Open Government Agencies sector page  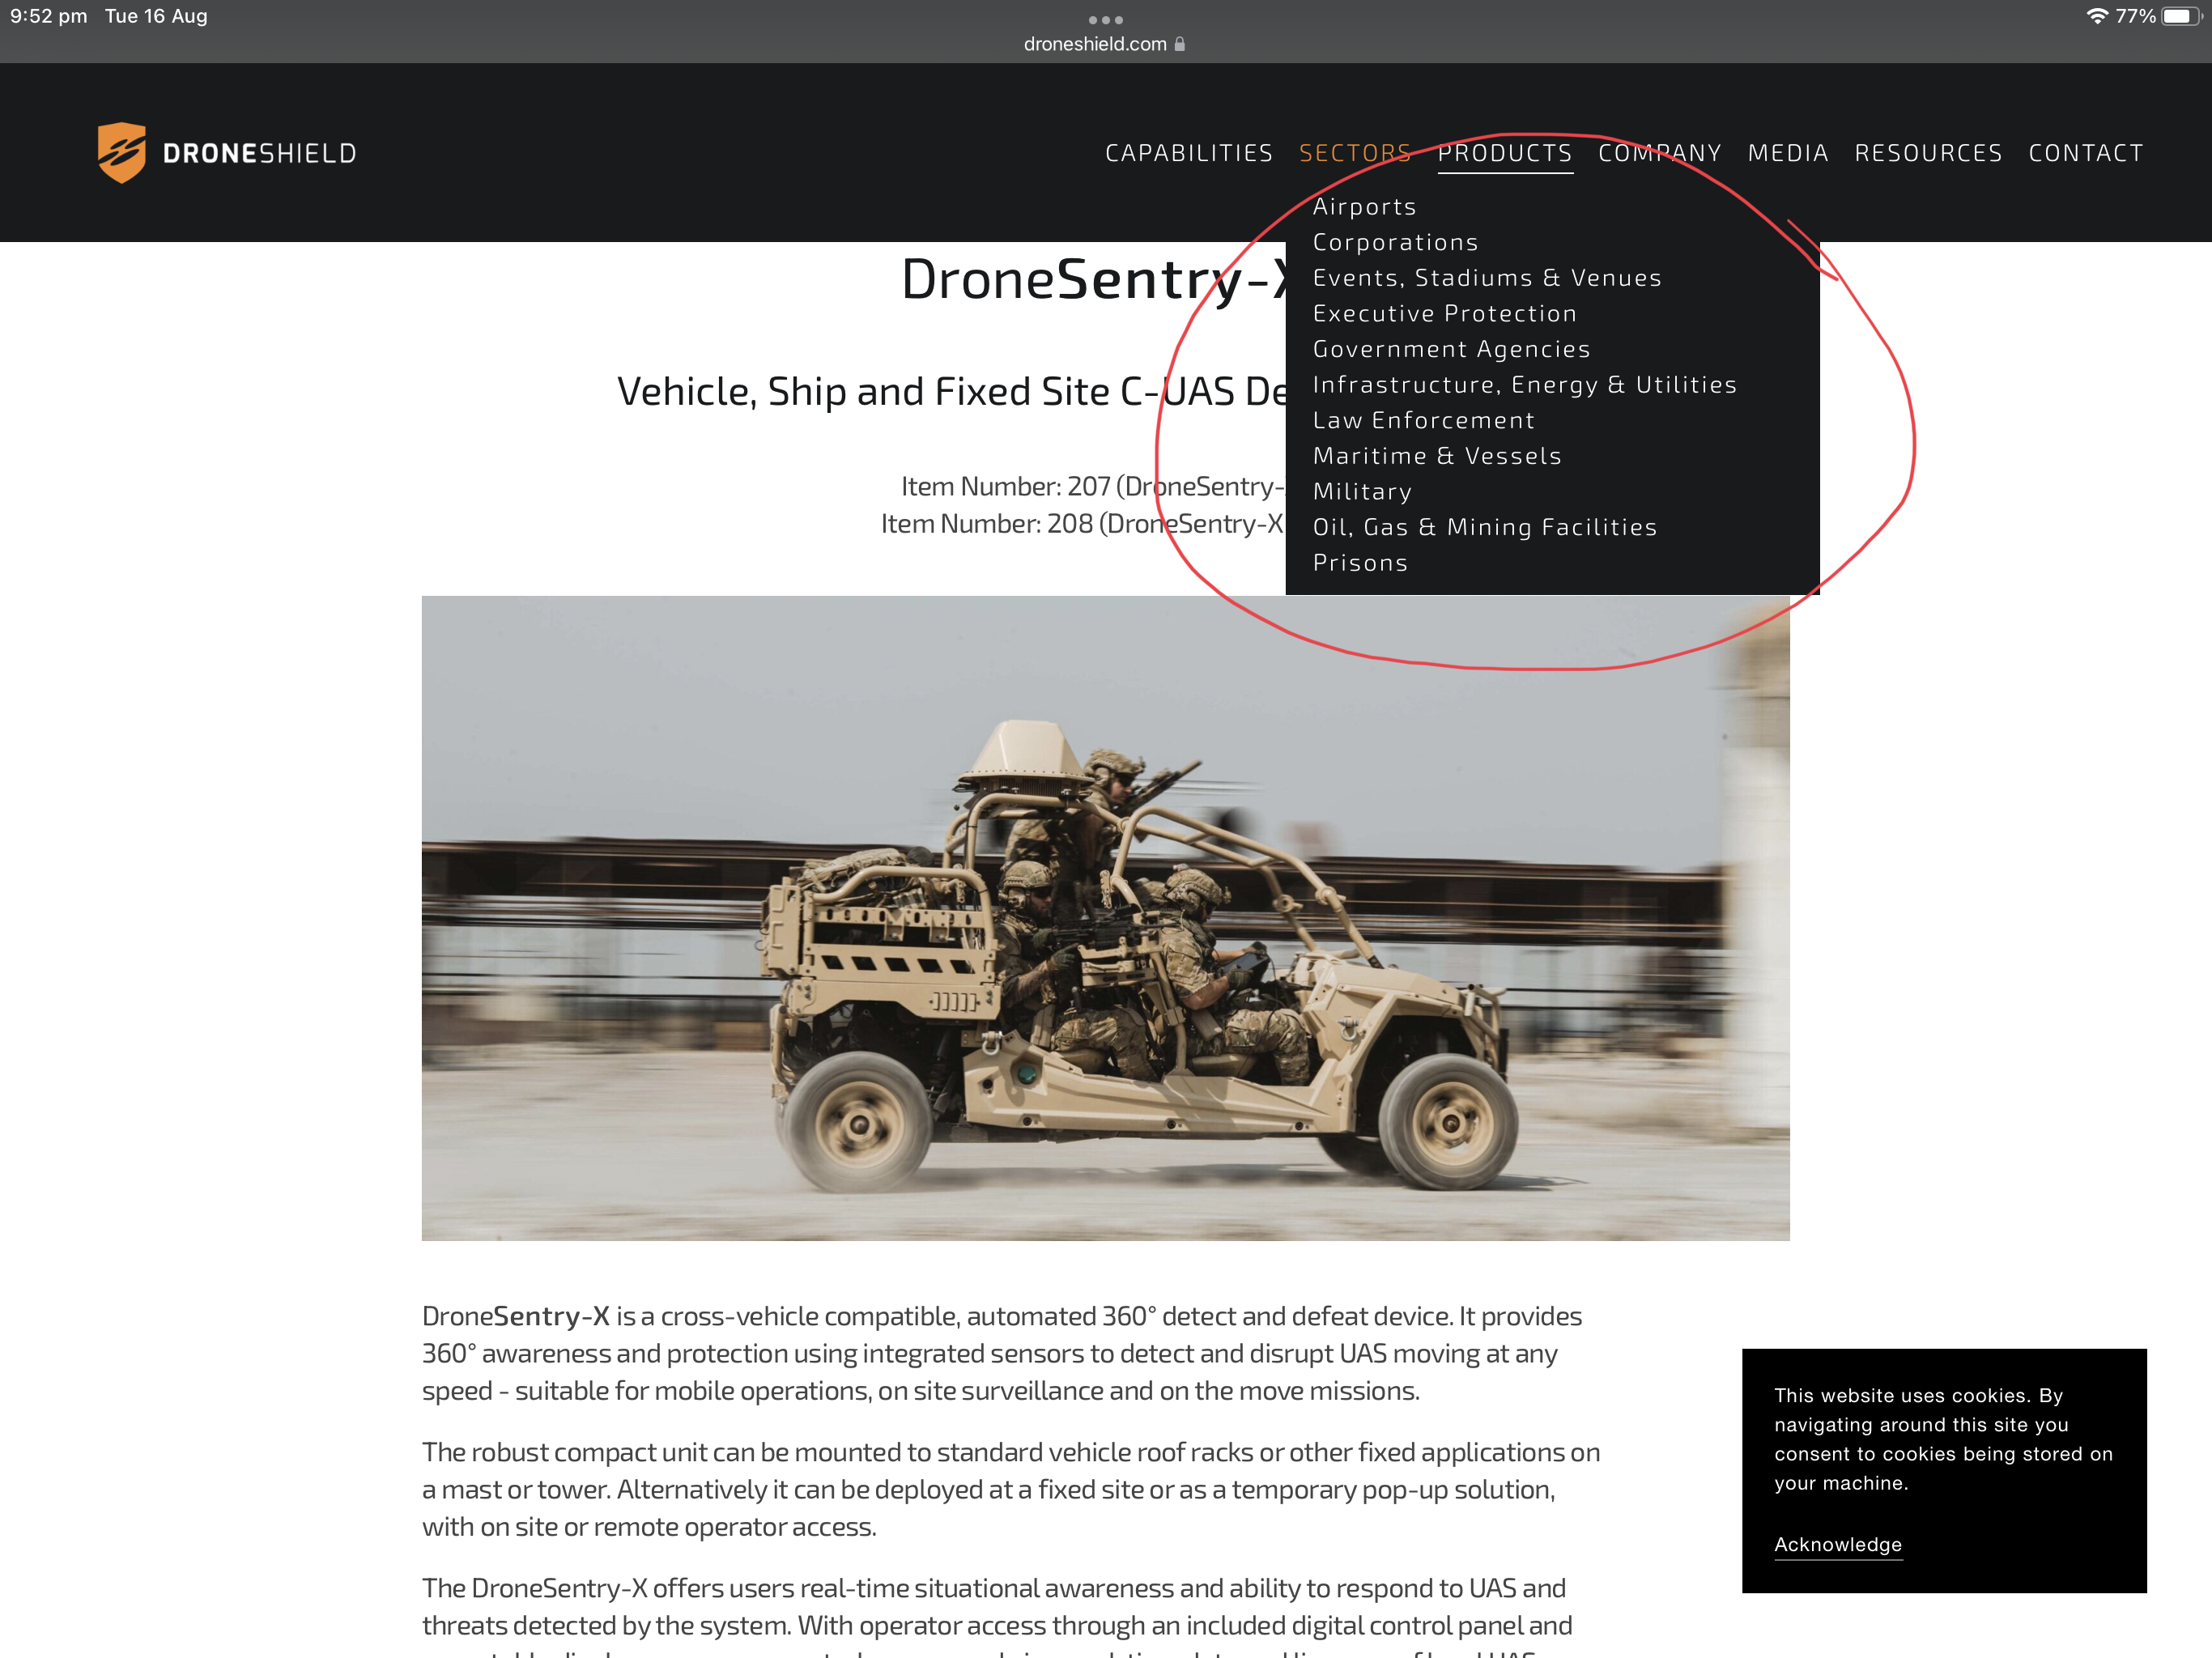click(x=1451, y=349)
